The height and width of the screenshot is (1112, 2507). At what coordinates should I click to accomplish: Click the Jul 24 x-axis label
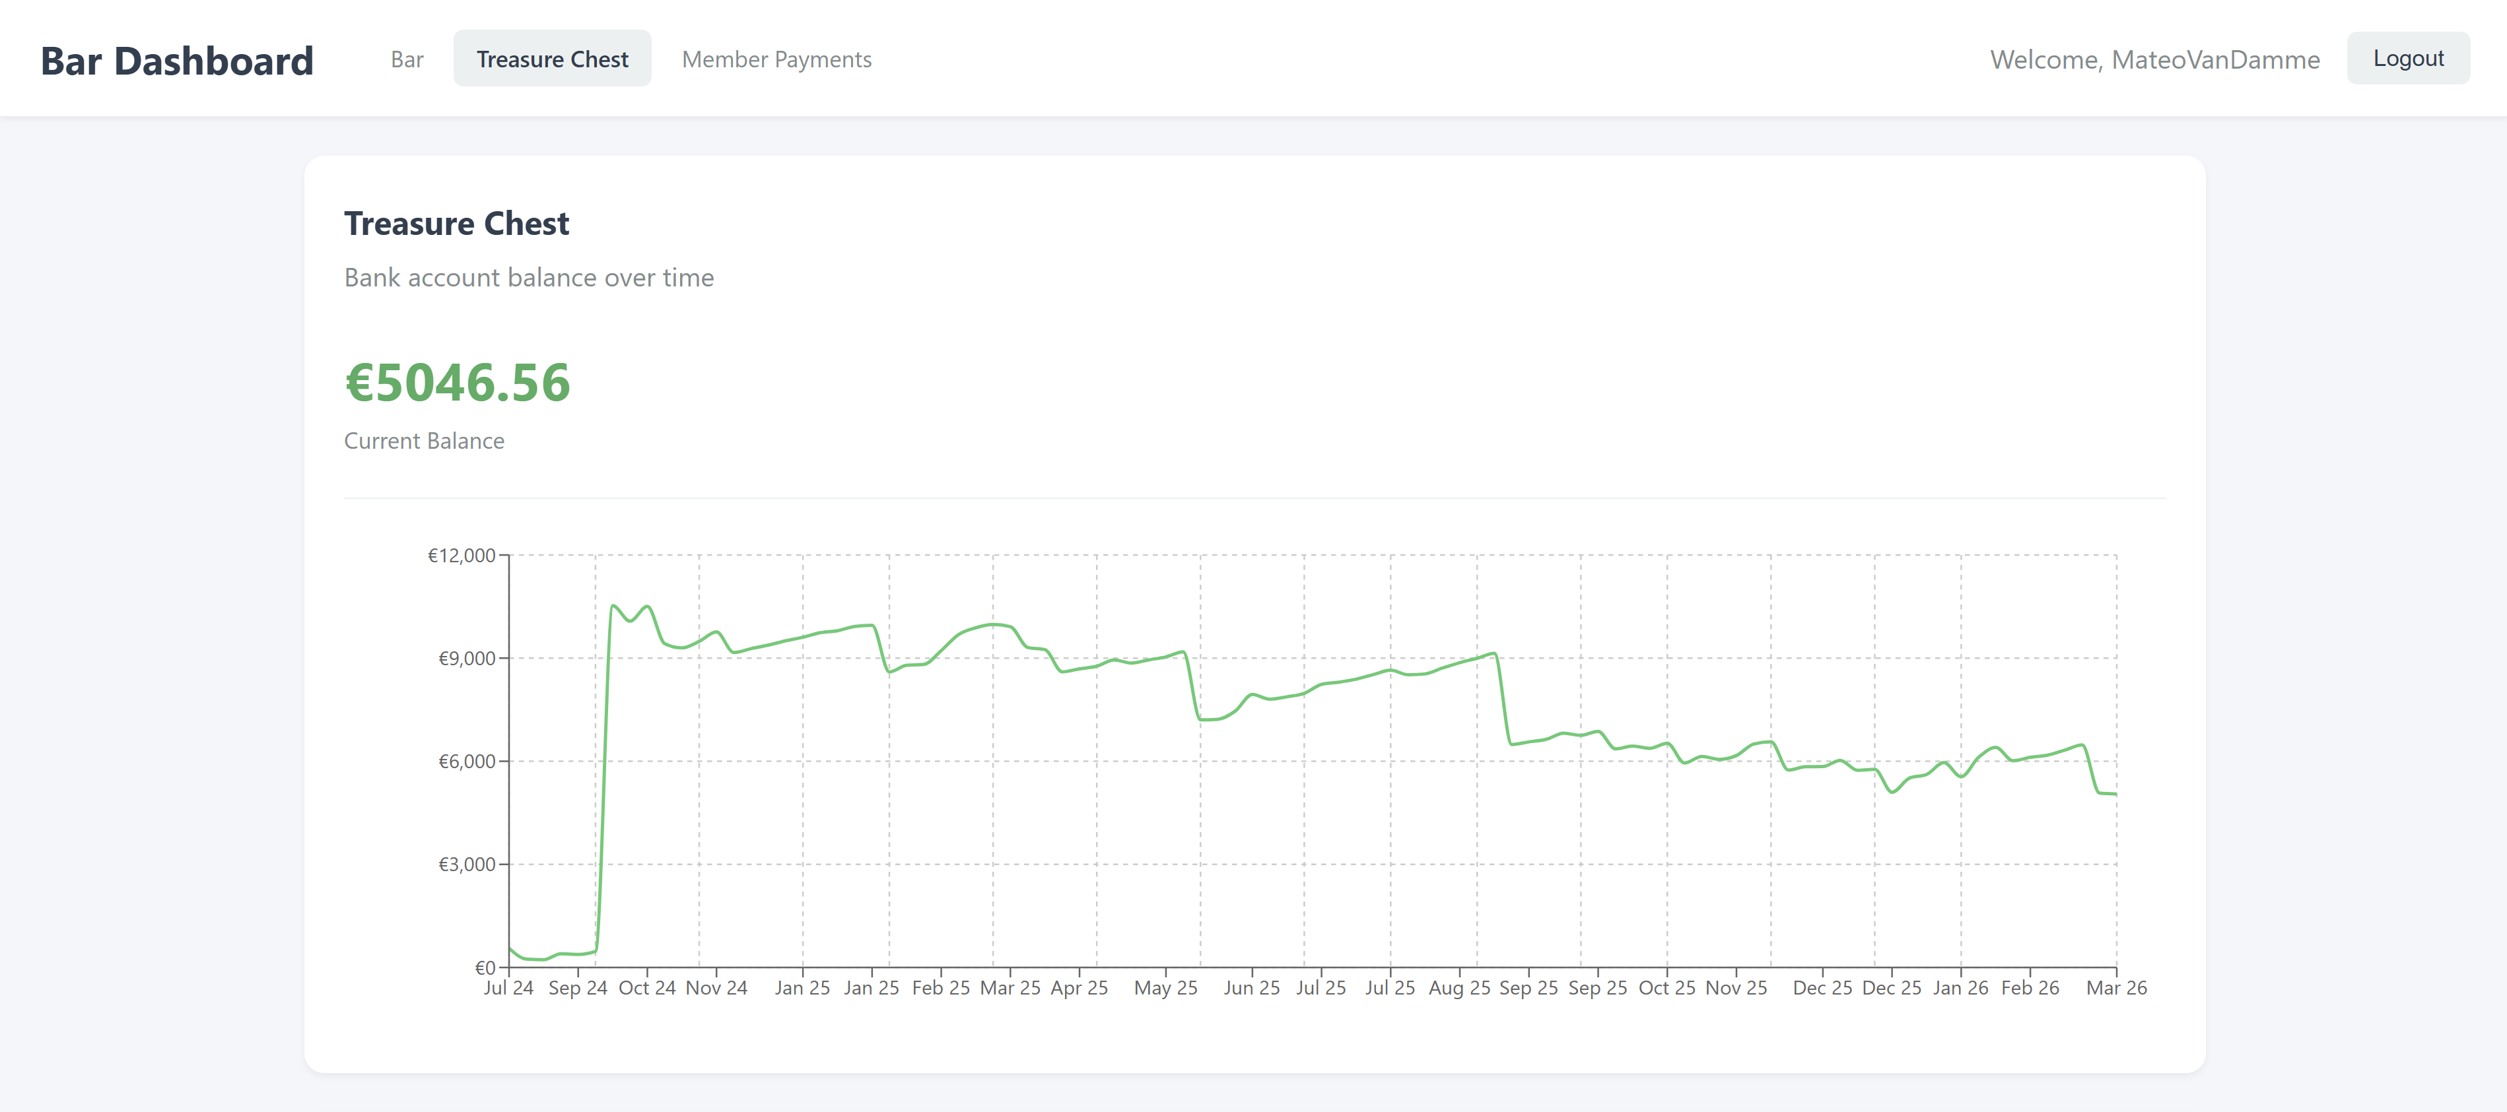point(508,987)
